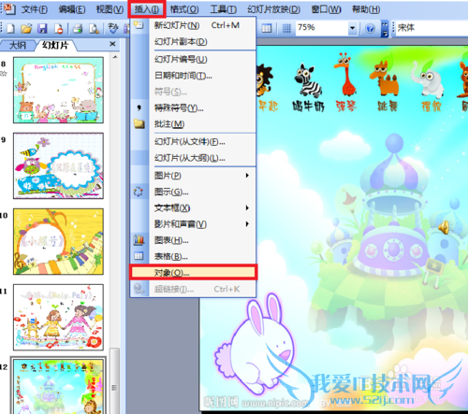Click the New blank presentation icon
The image size is (468, 414).
tap(10, 28)
